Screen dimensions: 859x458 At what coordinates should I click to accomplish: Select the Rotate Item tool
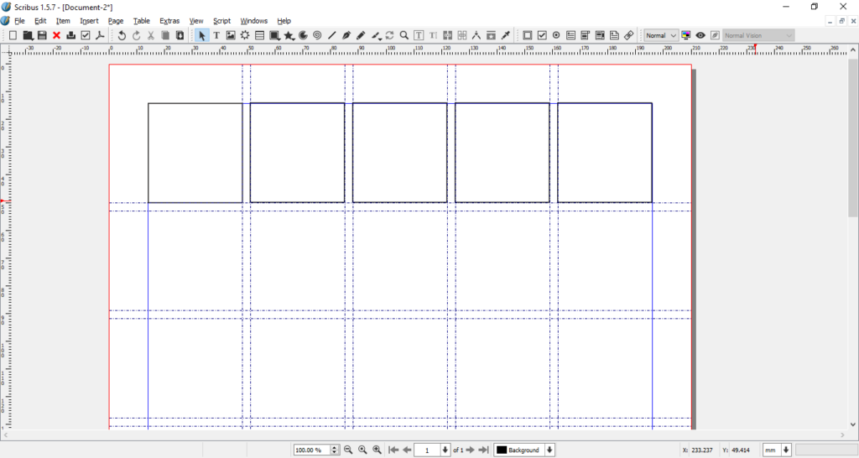pyautogui.click(x=389, y=35)
